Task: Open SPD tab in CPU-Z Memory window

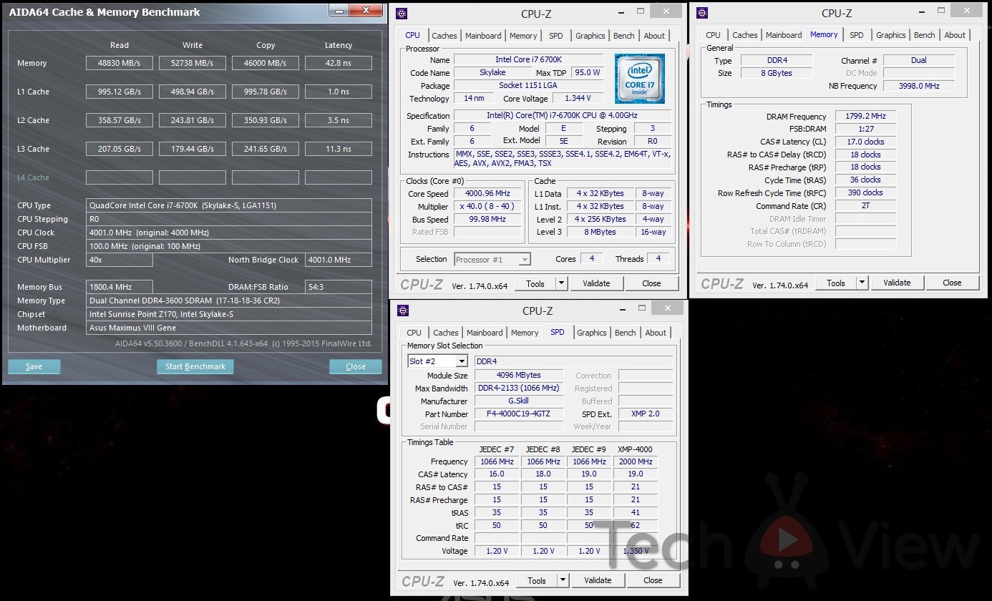Action: 857,35
